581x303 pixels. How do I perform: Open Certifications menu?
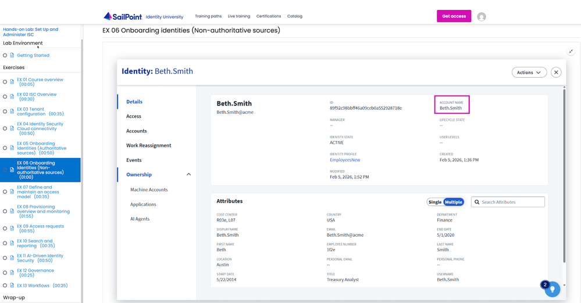269,16
